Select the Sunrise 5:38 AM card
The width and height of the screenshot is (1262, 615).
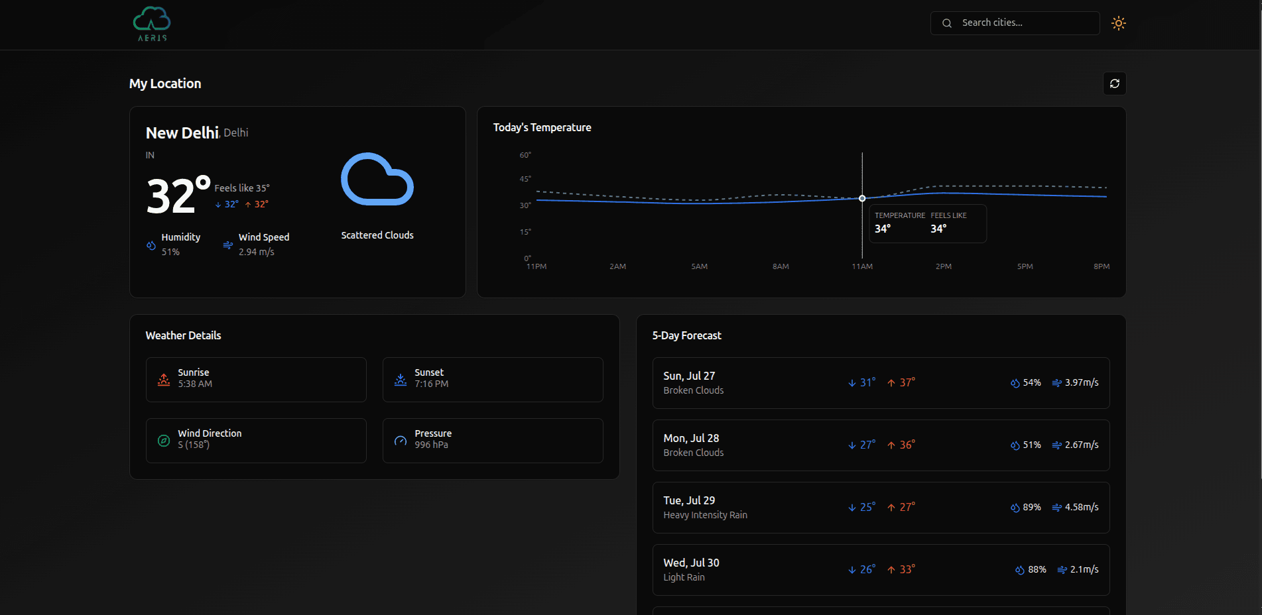pos(256,380)
